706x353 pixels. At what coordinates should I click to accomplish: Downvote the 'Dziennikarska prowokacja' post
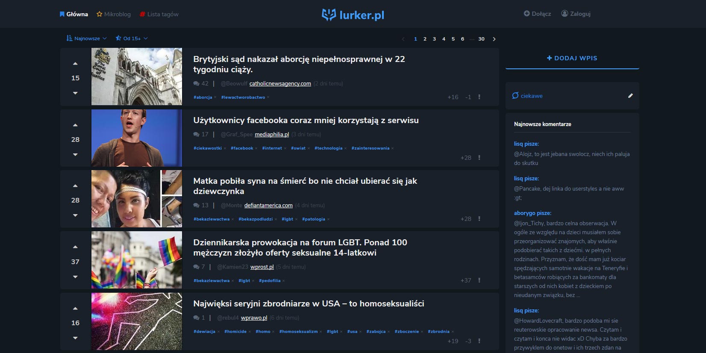[x=75, y=277]
